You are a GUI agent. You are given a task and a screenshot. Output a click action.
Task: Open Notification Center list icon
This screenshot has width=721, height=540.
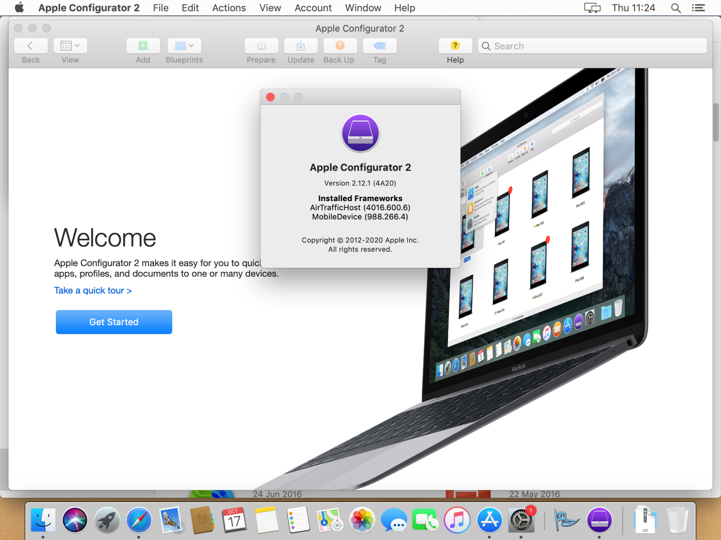coord(698,8)
